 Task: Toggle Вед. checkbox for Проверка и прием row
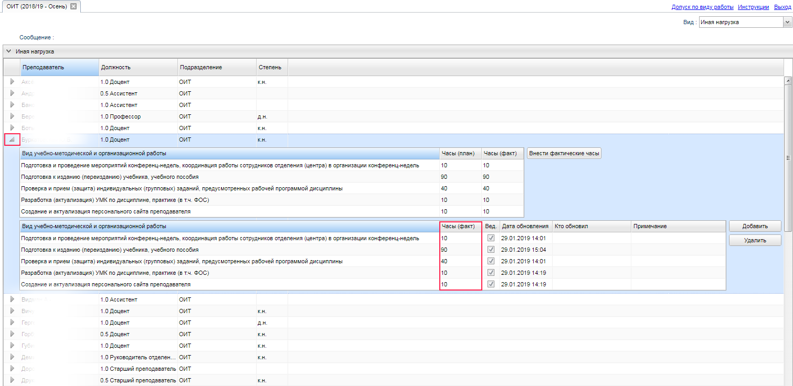491,261
